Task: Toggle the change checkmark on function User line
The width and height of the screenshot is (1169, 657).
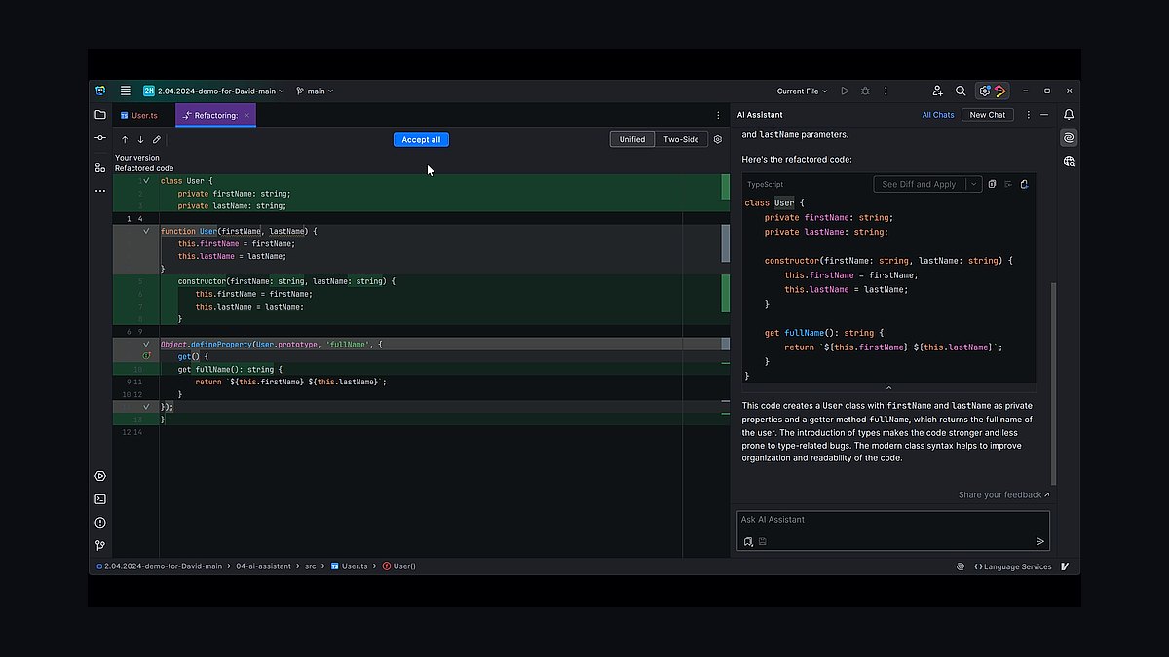Action: 146,231
